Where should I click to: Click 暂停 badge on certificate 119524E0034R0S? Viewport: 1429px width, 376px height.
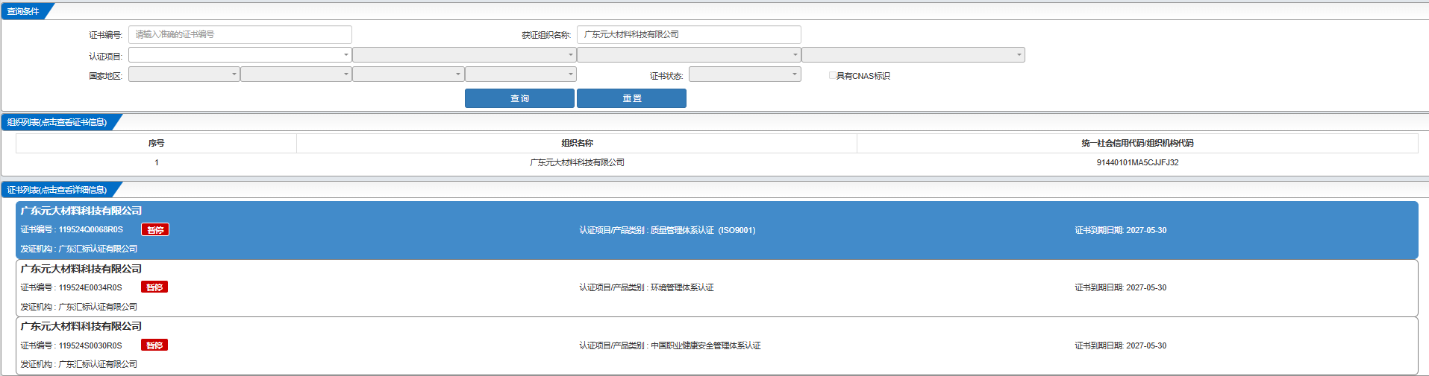tap(154, 287)
